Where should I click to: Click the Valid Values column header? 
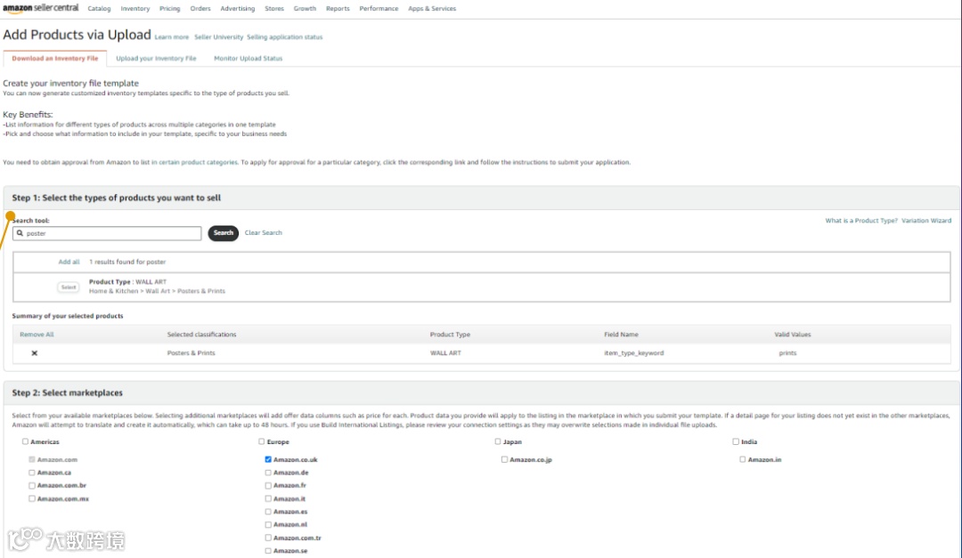click(x=793, y=335)
